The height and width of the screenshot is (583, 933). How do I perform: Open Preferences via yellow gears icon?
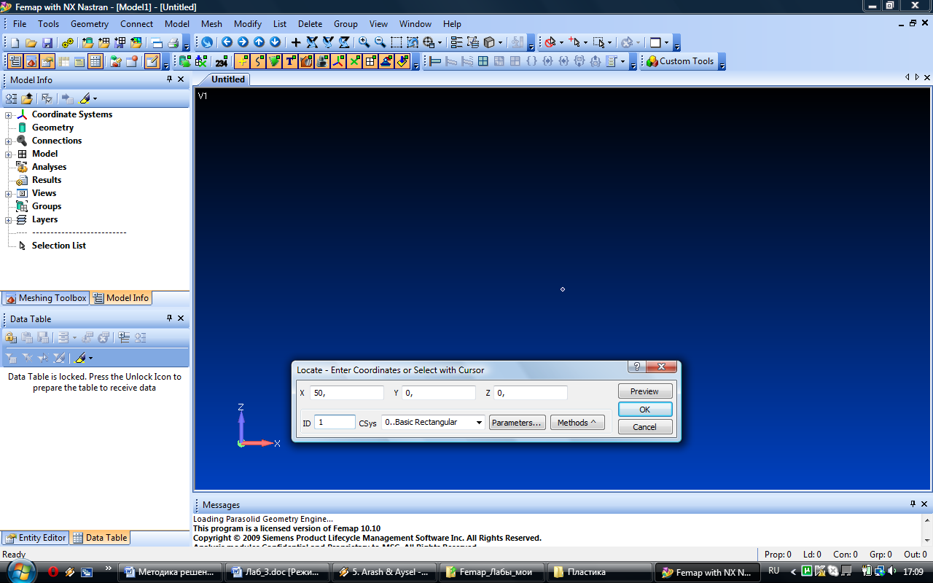[68, 43]
